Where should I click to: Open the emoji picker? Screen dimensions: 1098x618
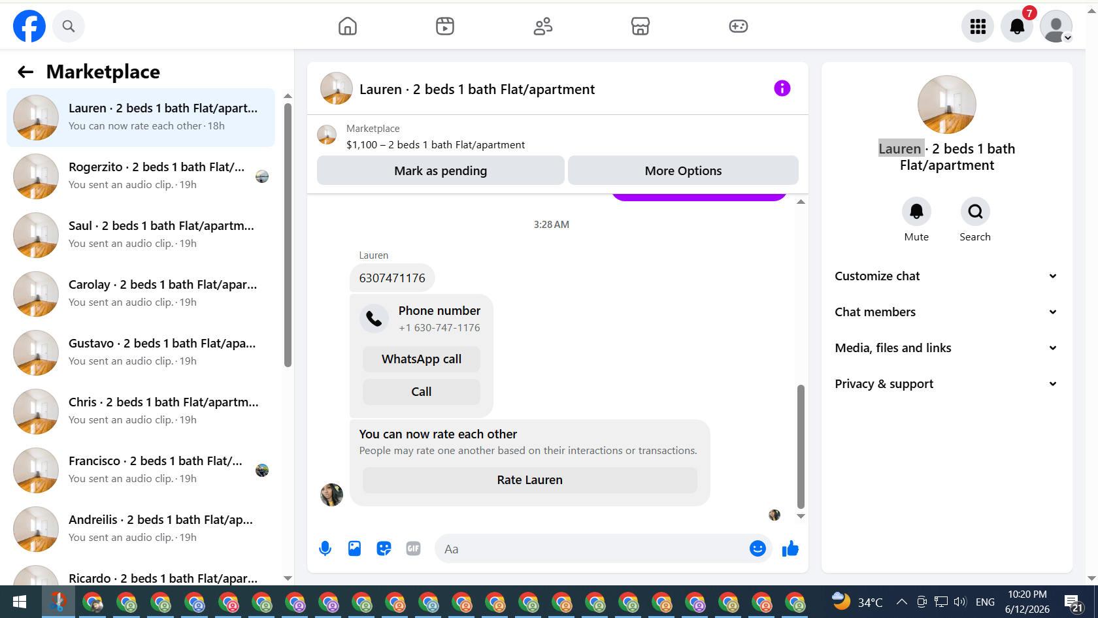[x=757, y=549]
